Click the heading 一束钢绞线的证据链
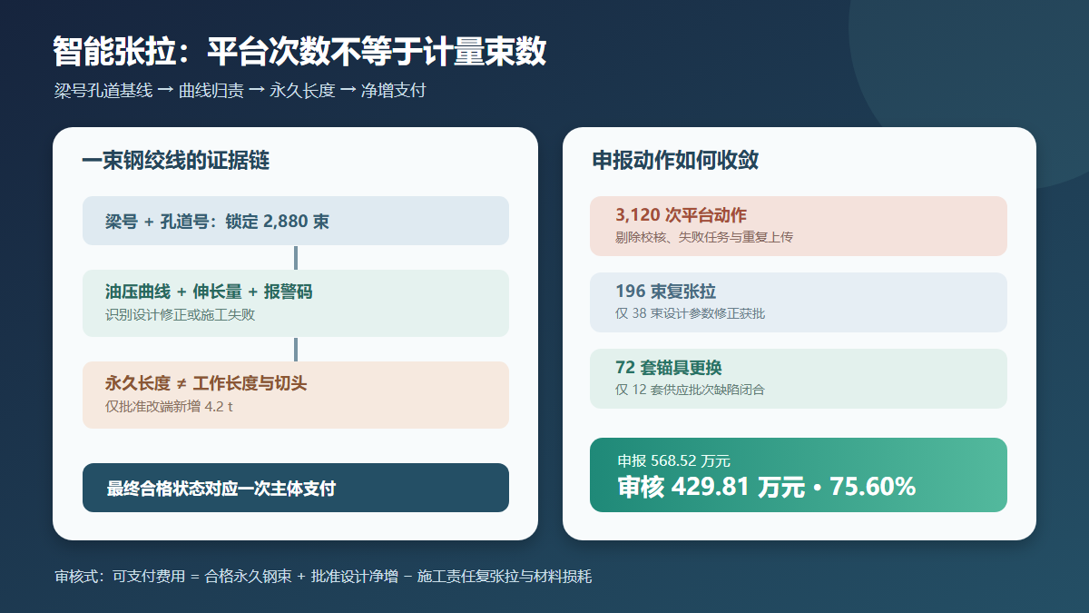Screen dimensions: 1089x613 pos(175,161)
